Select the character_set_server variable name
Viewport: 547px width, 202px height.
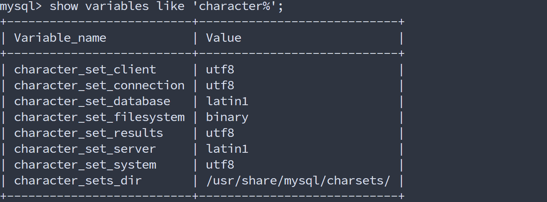coord(85,149)
